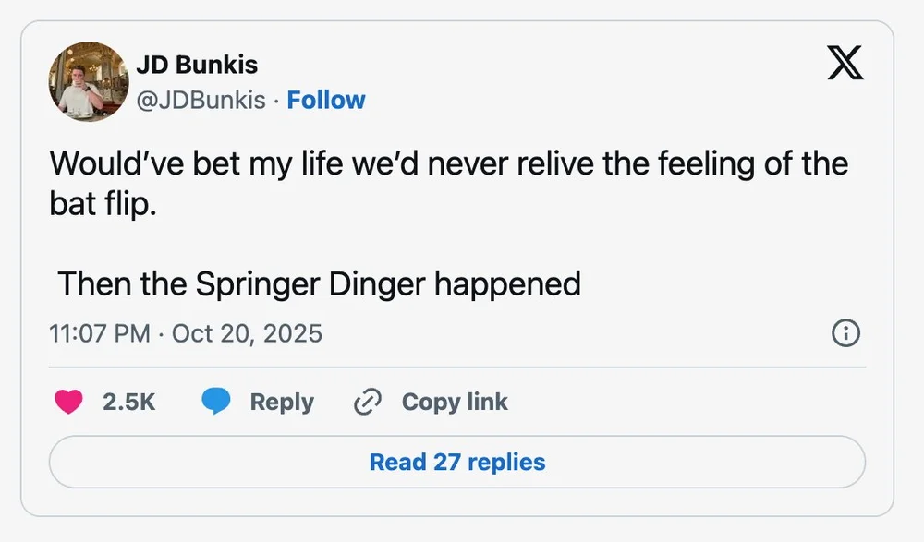This screenshot has width=924, height=542.
Task: Click the chain link icon
Action: pyautogui.click(x=368, y=402)
